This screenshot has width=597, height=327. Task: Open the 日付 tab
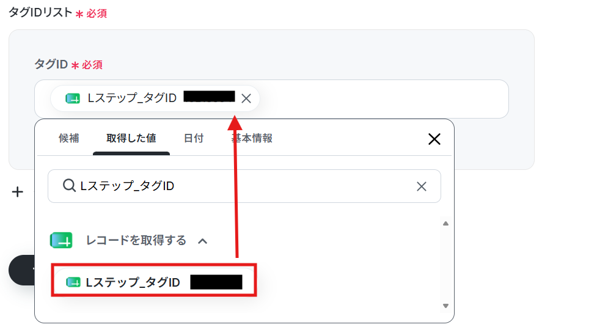194,138
